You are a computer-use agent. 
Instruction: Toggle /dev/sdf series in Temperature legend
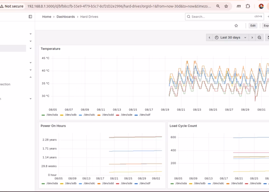(x=144, y=114)
